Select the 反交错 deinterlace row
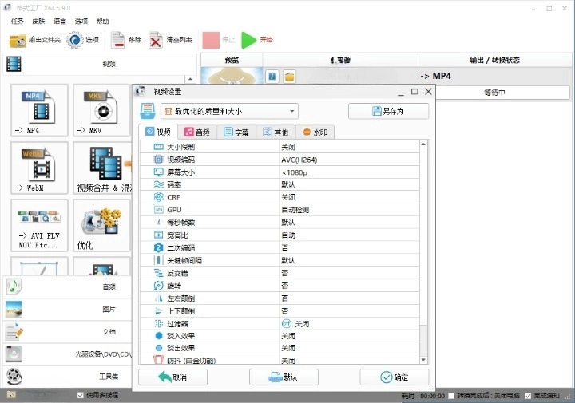Screen dimensions: 575x403 click(280, 273)
